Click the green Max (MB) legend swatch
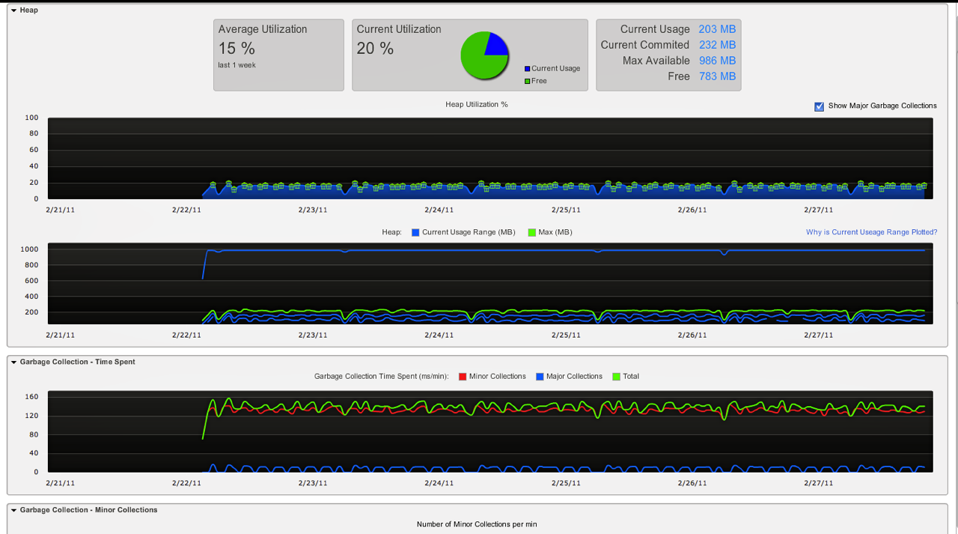This screenshot has height=534, width=958. point(532,233)
